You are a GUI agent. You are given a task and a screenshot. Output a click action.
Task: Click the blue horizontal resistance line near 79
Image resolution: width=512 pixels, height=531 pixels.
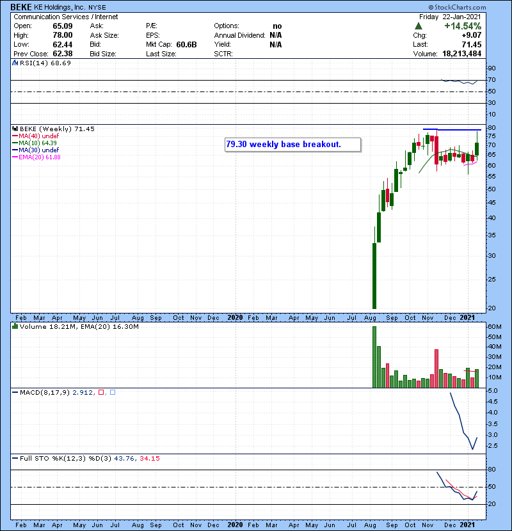coord(452,130)
